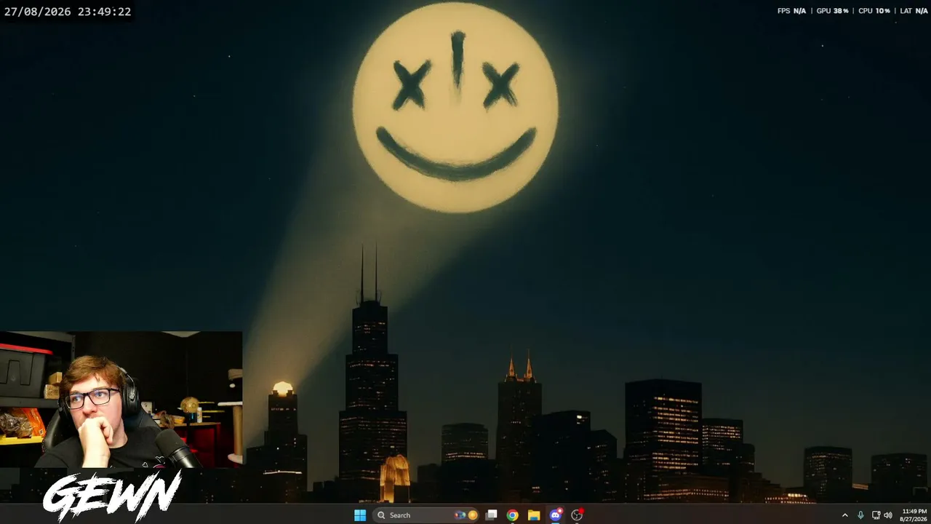Open network settings from the system tray
Viewport: 931px width, 524px height.
(x=876, y=515)
